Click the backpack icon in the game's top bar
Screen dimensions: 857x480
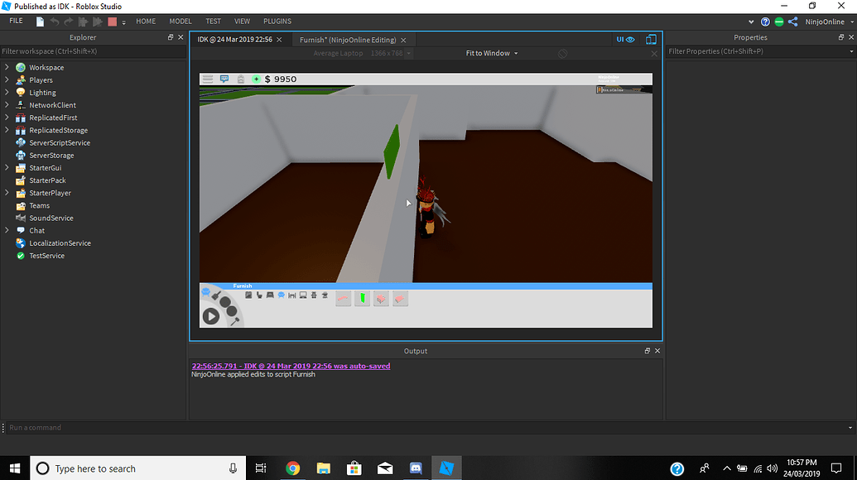click(240, 79)
